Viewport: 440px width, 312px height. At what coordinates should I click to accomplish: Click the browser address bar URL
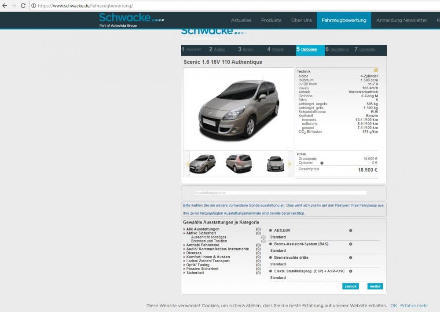point(85,6)
